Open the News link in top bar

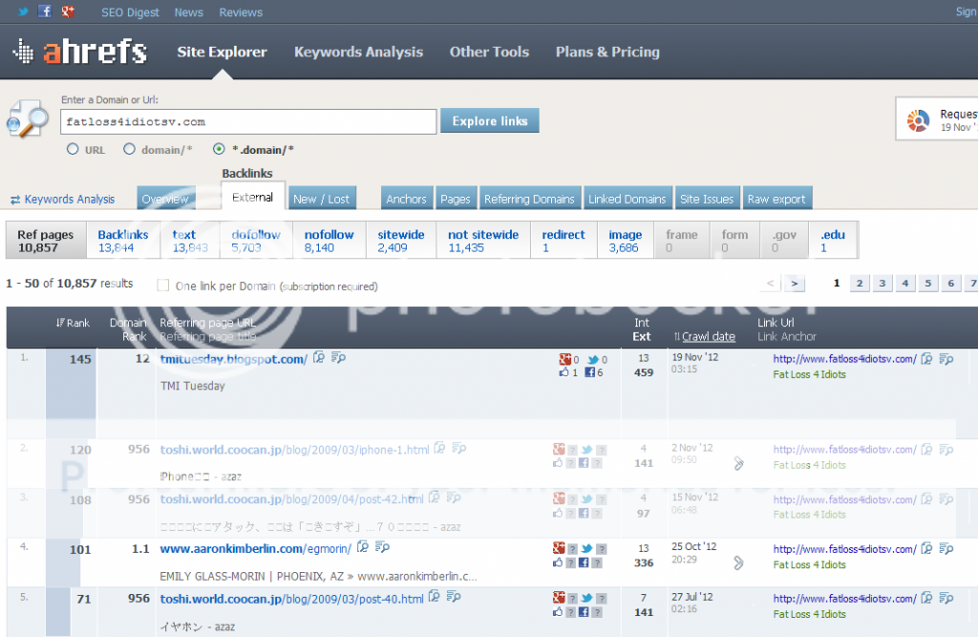(x=189, y=12)
